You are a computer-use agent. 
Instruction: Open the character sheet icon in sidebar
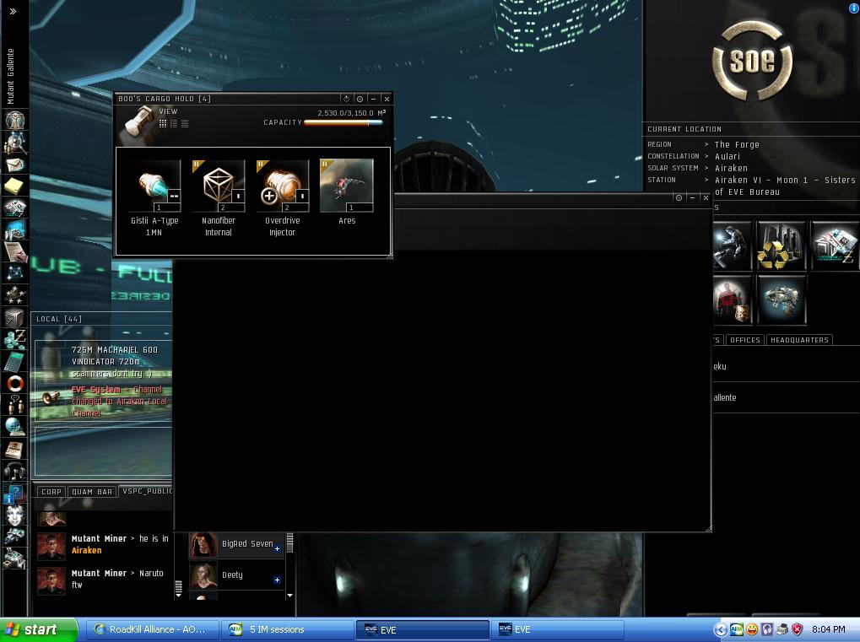[15, 120]
